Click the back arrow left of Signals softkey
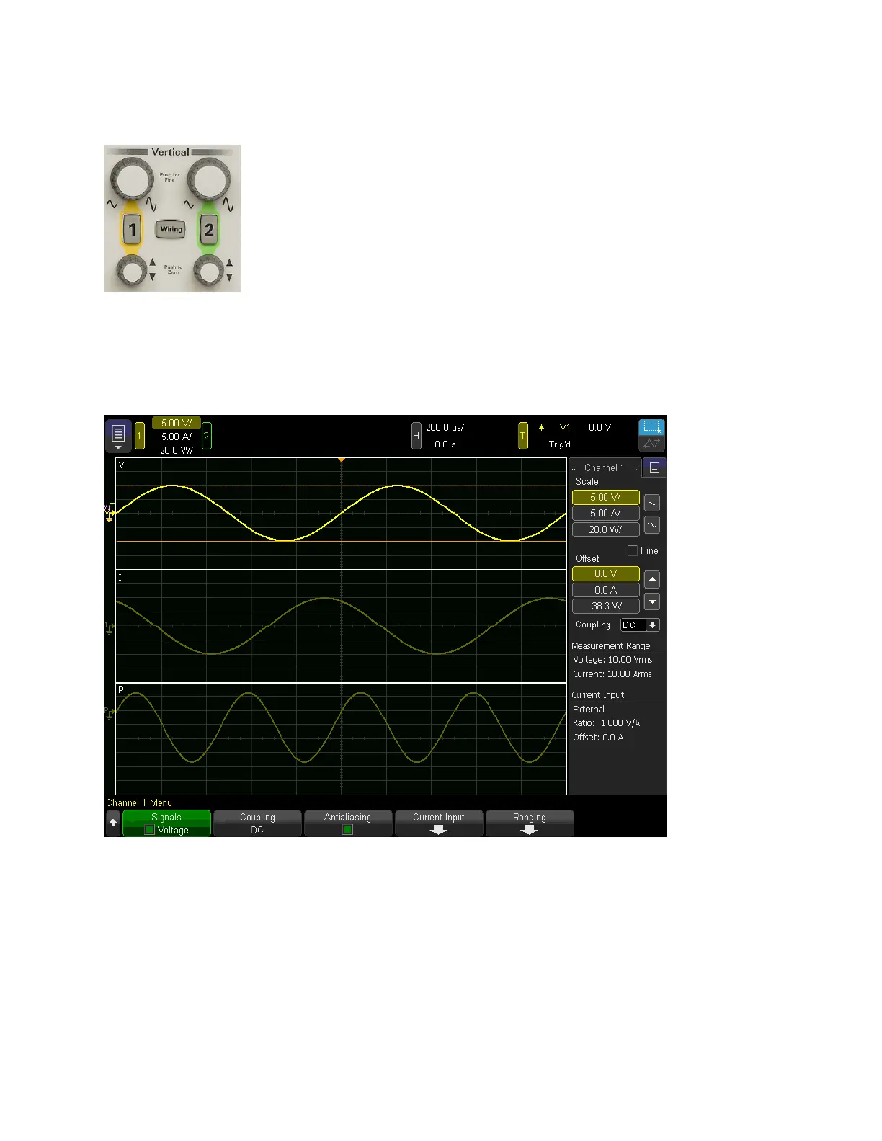 [113, 823]
